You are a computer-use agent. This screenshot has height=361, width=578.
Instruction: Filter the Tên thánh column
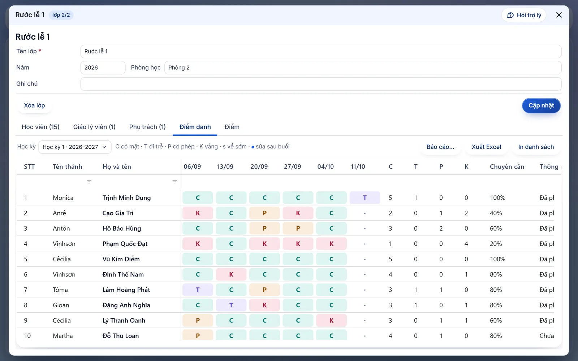(89, 182)
